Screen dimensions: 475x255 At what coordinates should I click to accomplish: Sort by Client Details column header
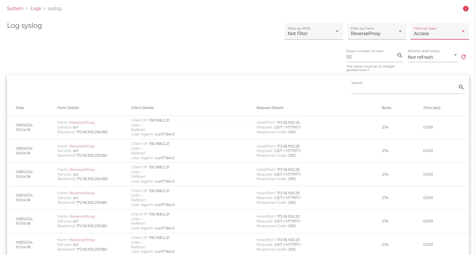tap(142, 108)
